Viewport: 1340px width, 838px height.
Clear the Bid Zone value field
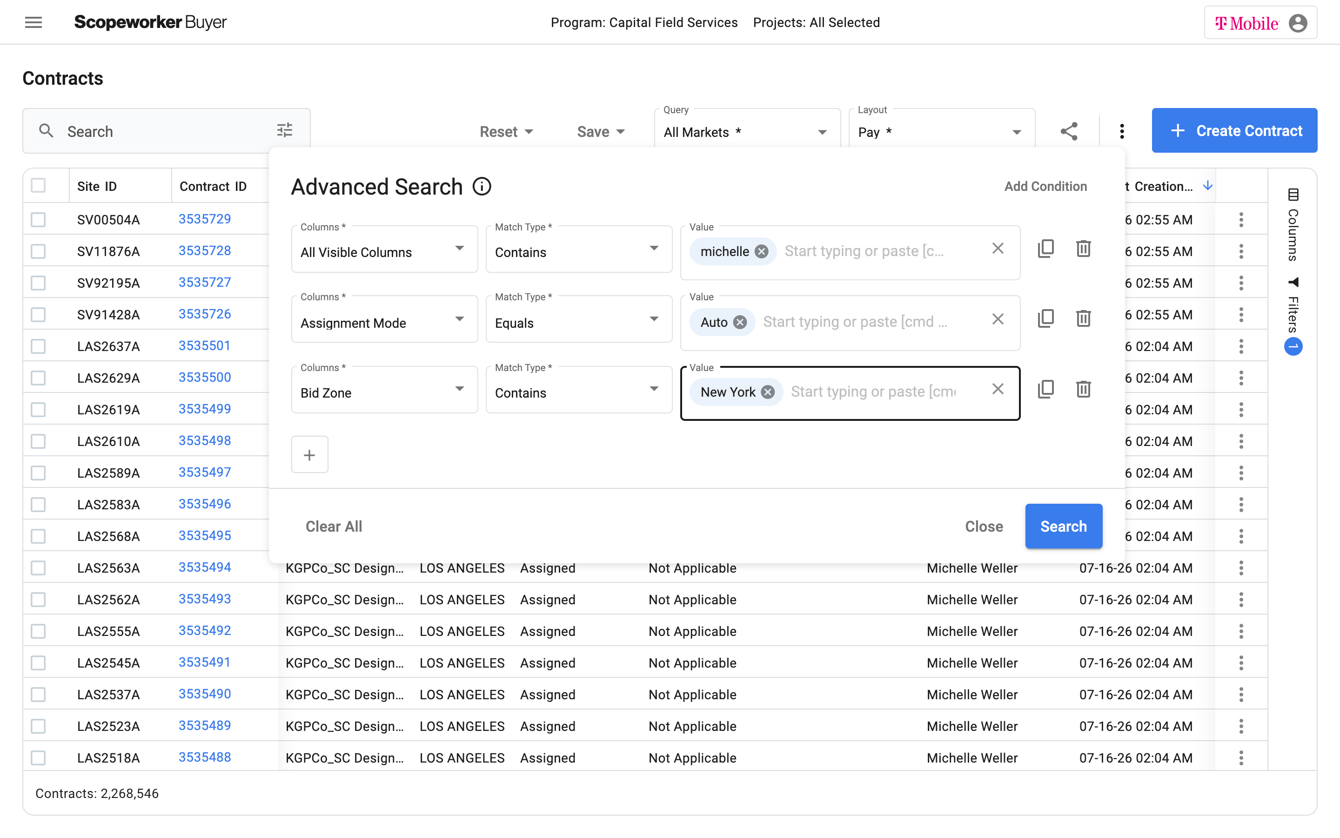(x=998, y=389)
